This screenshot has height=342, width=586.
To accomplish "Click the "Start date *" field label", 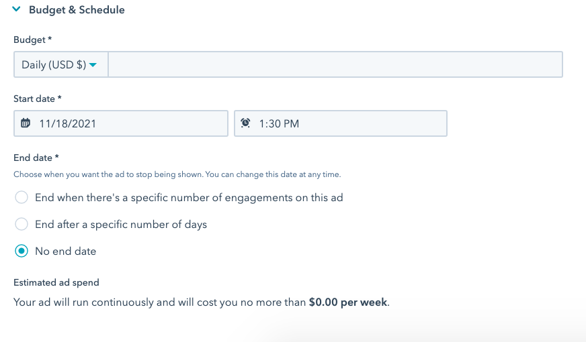I will (x=38, y=99).
